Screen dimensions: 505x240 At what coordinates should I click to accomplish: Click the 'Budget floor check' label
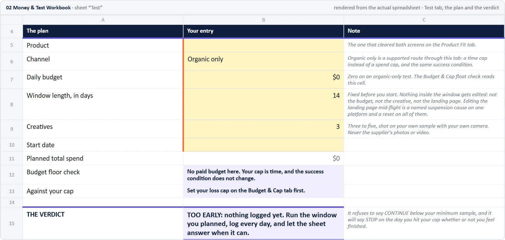(53, 172)
